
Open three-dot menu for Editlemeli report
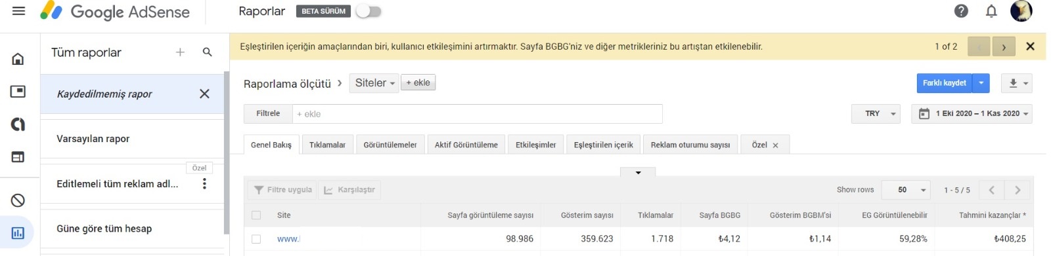pyautogui.click(x=204, y=184)
